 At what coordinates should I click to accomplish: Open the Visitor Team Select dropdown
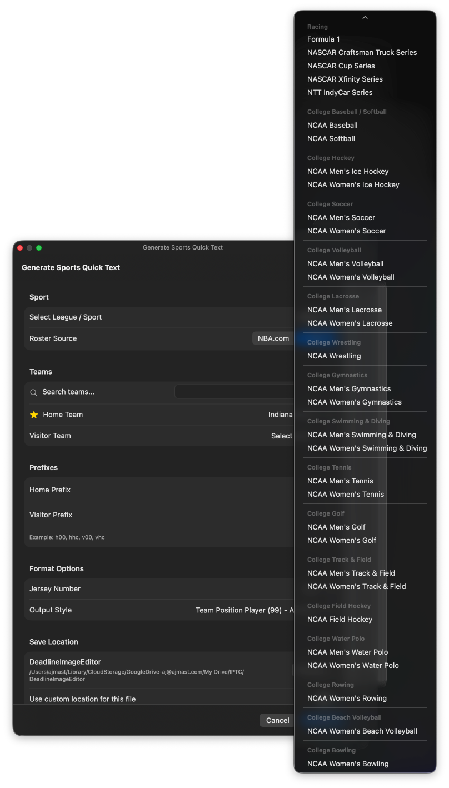(x=282, y=436)
